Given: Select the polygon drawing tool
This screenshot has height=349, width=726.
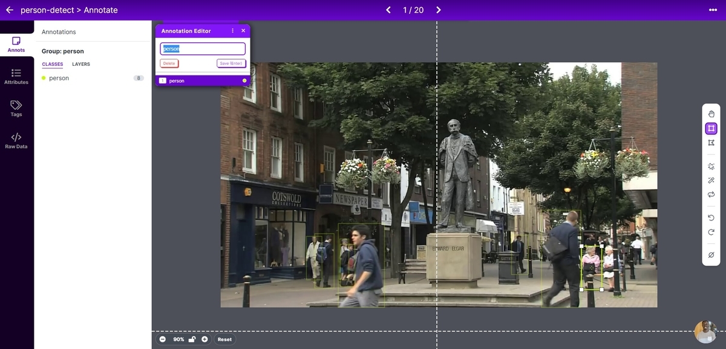Looking at the screenshot, I should tap(711, 143).
